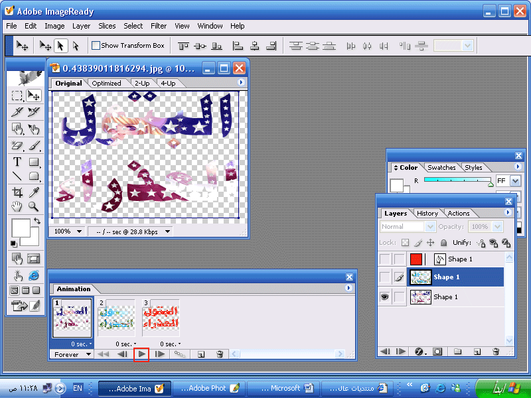This screenshot has width=531, height=398.
Task: Switch to the Swatches tab
Action: click(441, 168)
